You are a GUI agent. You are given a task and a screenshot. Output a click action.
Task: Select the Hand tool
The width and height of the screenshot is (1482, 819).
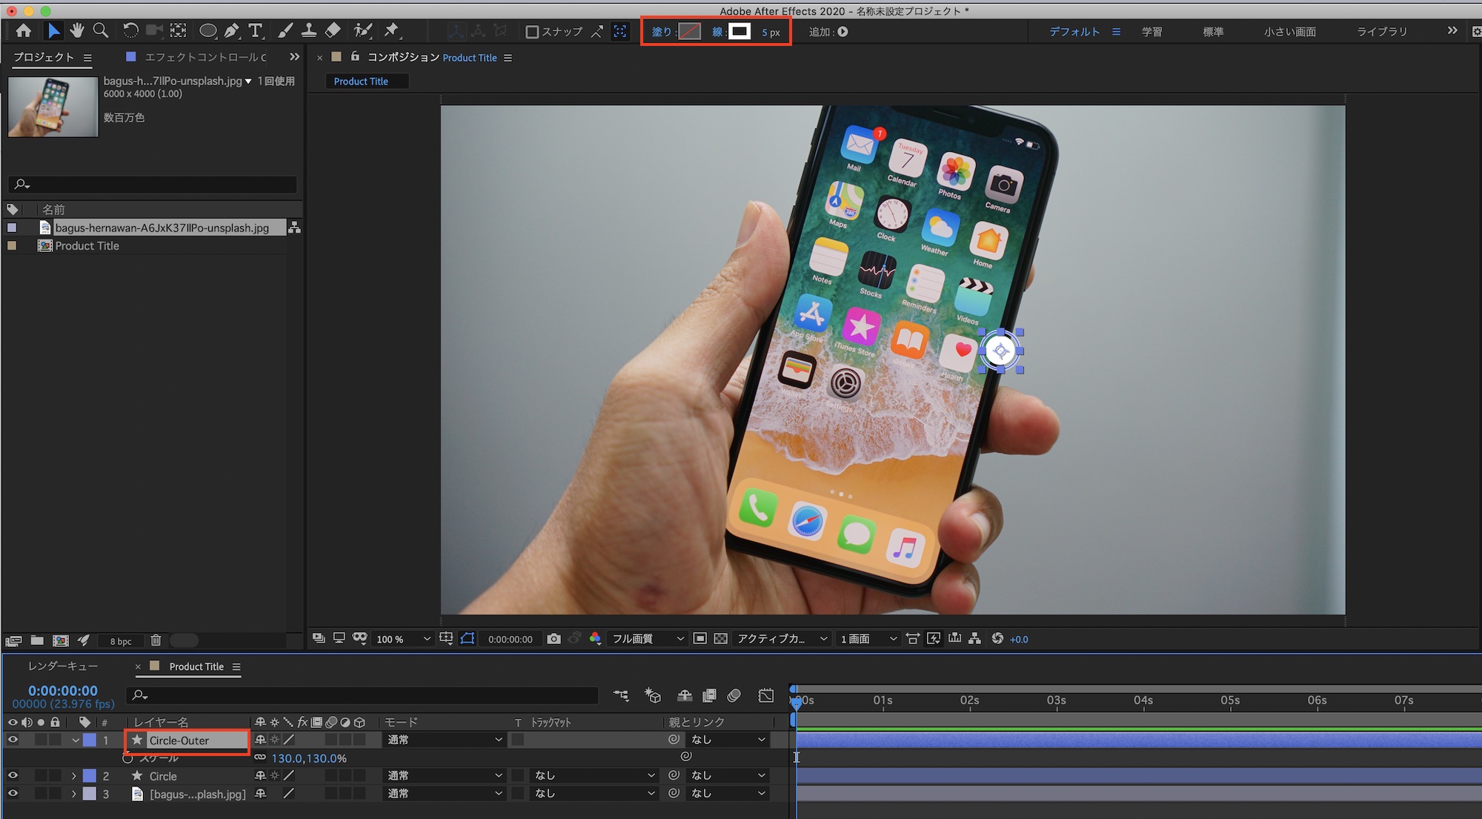[77, 30]
